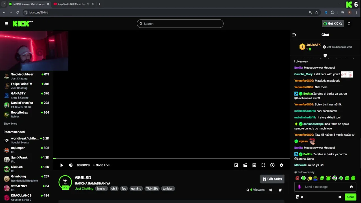Switch to the 666LSD Stream tab
Viewport: 361px width, 203px height.
tap(29, 4)
